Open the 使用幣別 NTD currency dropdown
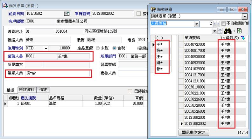The width and height of the screenshot is (252, 139). click(x=46, y=48)
